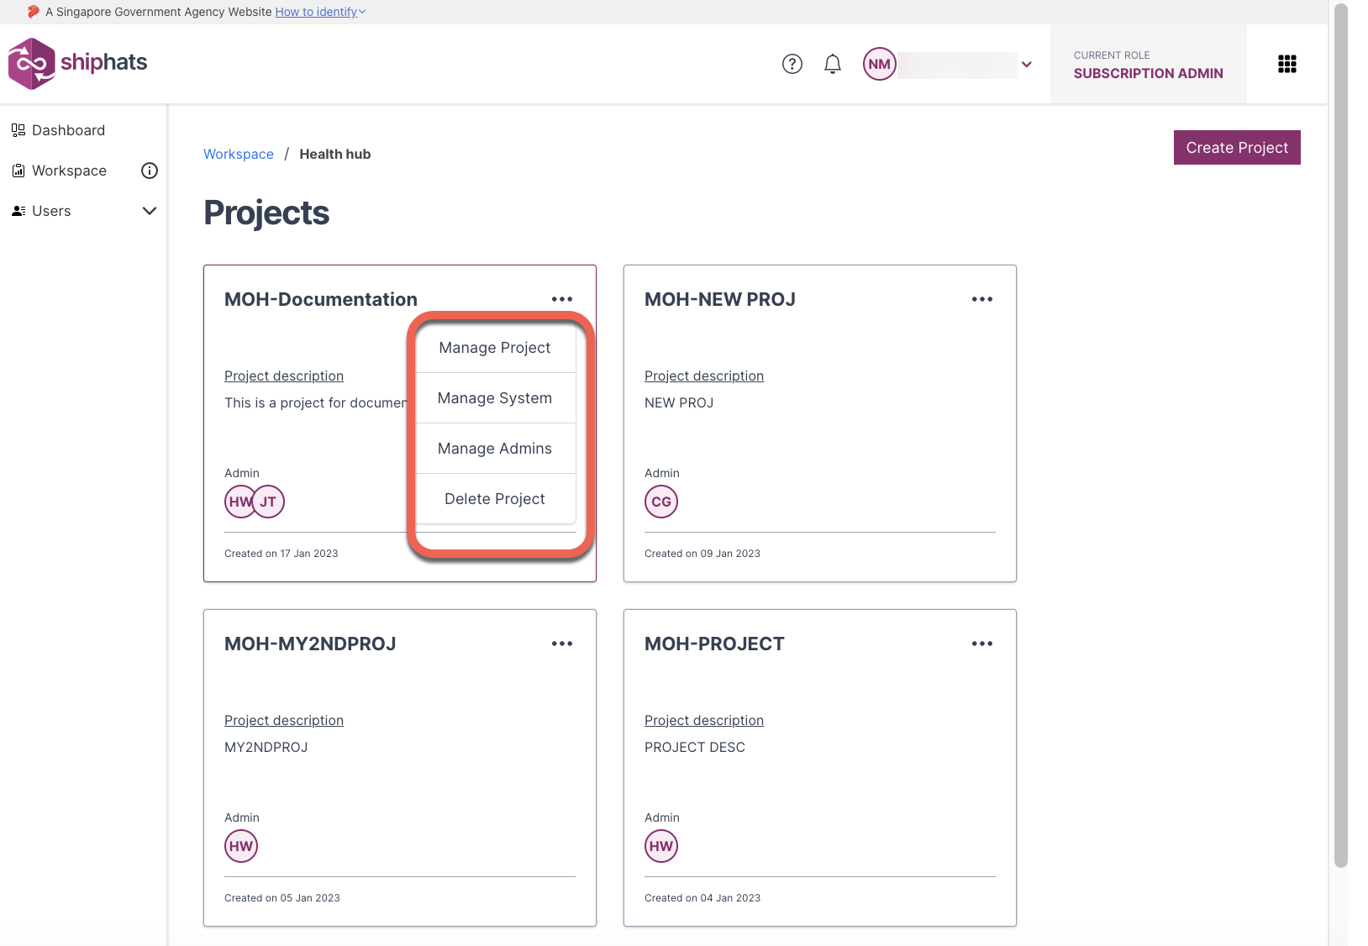Screen dimensions: 1368x946
Task: Click the MOH-PROJECT card title
Action: click(x=714, y=644)
